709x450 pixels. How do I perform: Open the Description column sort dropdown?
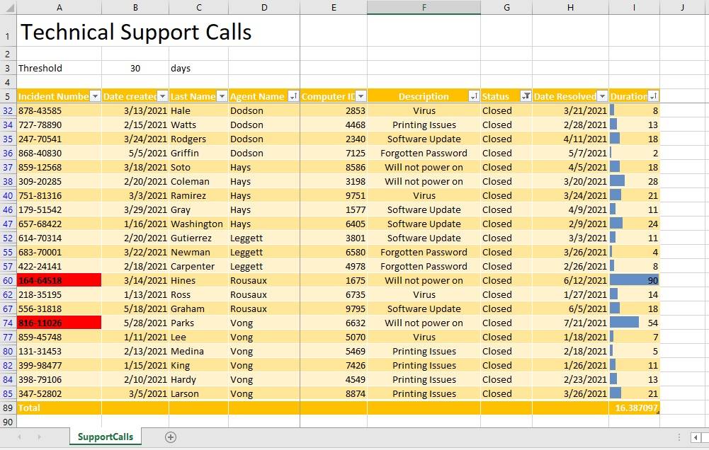474,96
